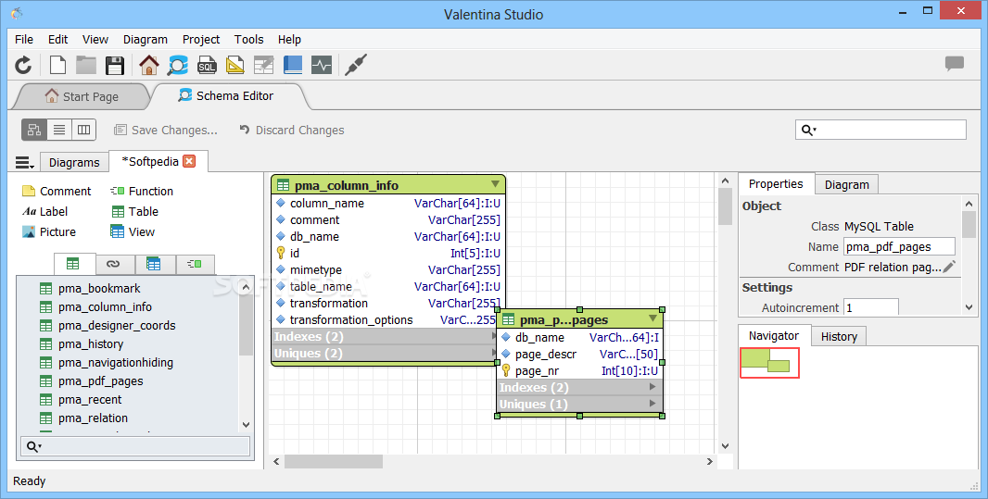Open the View menu
Viewport: 988px width, 499px height.
(95, 39)
